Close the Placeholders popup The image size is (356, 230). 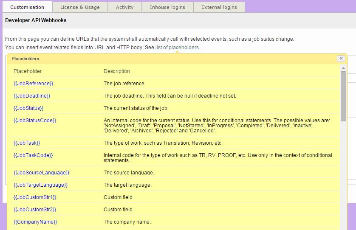[341, 59]
